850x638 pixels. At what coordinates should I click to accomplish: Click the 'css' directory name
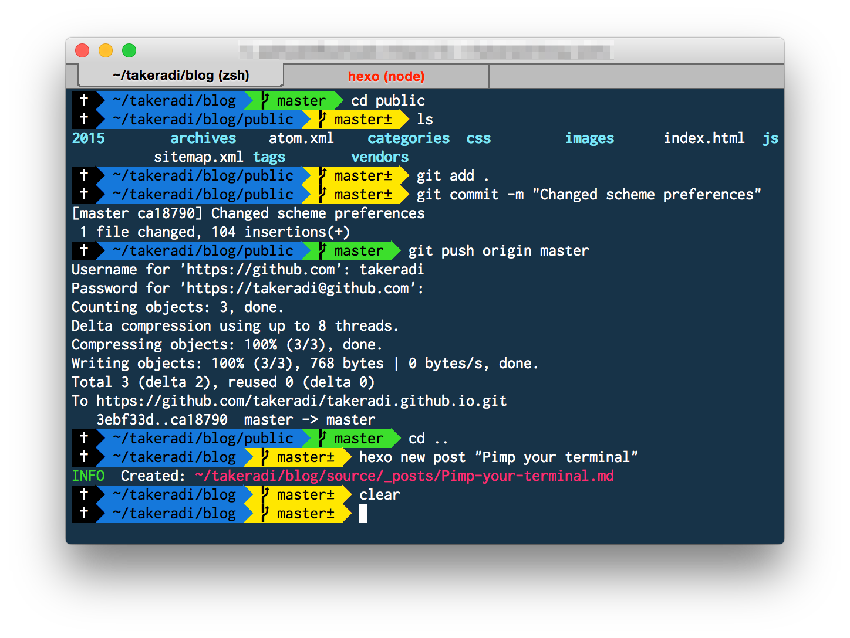point(478,138)
